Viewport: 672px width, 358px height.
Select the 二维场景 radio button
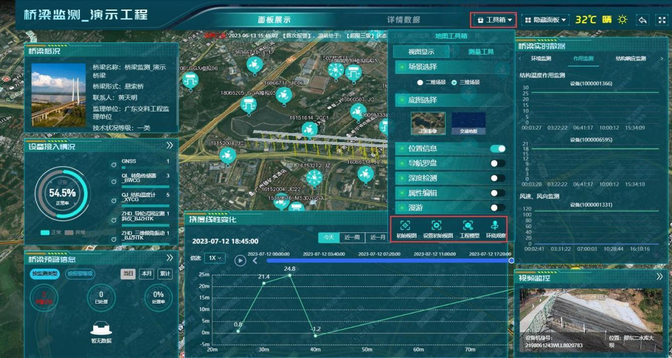tap(420, 82)
